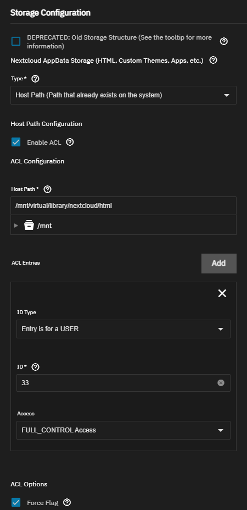This screenshot has height=510, width=247.
Task: Expand the /mnt tree node arrow
Action: coord(16,225)
